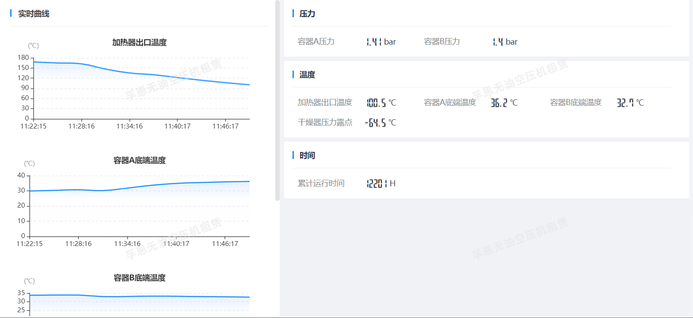Click the 累计运行时间 value 12201 H
The image size is (693, 318).
click(x=381, y=183)
